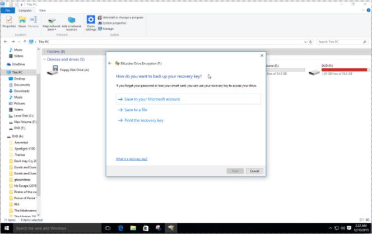This screenshot has width=372, height=234.
Task: Select the Floppy Disk Drive (A:) icon
Action: pos(53,70)
